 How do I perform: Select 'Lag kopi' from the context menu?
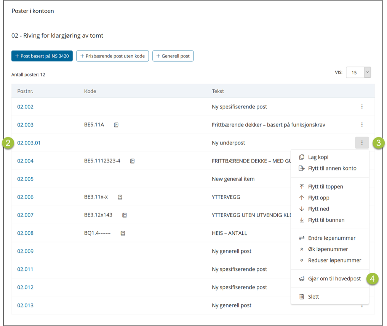pos(318,157)
